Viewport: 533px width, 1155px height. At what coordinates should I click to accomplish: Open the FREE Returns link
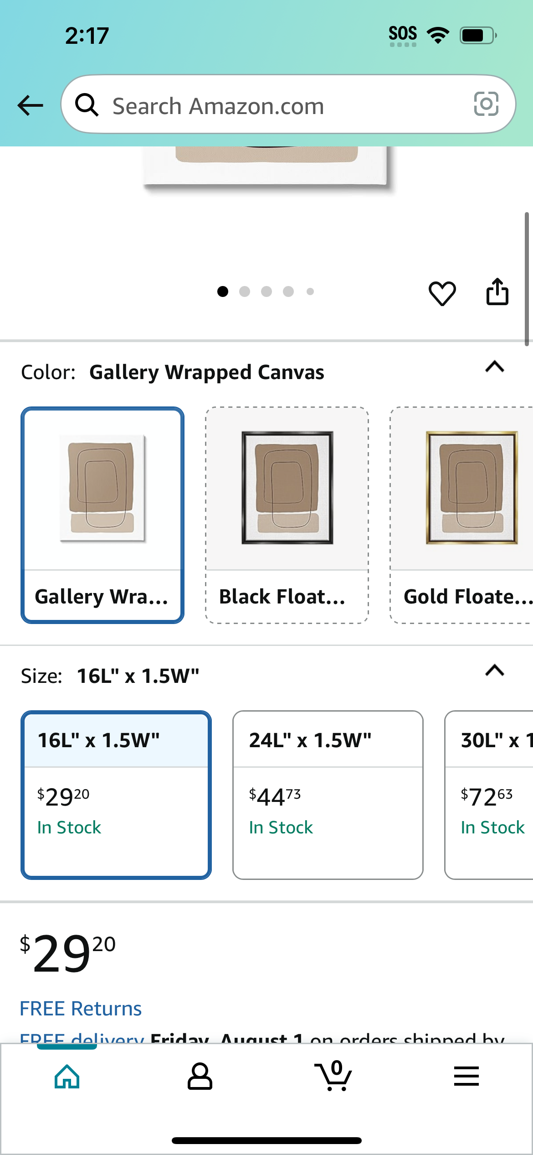coord(81,1009)
